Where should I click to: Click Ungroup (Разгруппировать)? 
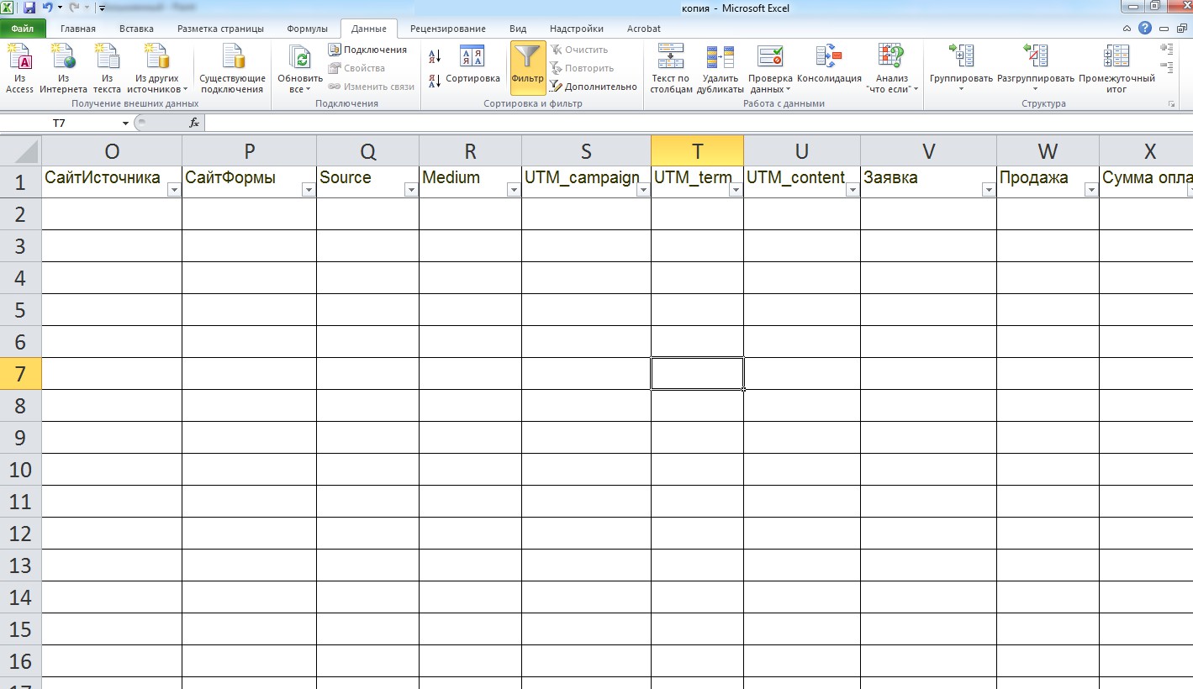click(x=1036, y=69)
